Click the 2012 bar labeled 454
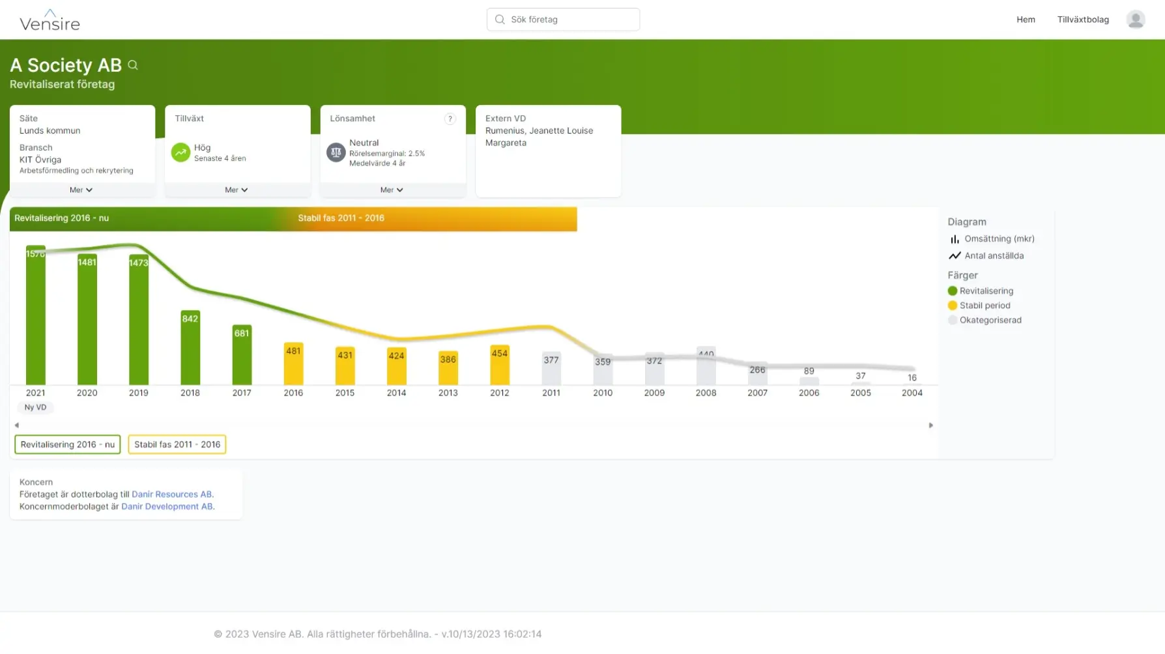 click(x=500, y=365)
